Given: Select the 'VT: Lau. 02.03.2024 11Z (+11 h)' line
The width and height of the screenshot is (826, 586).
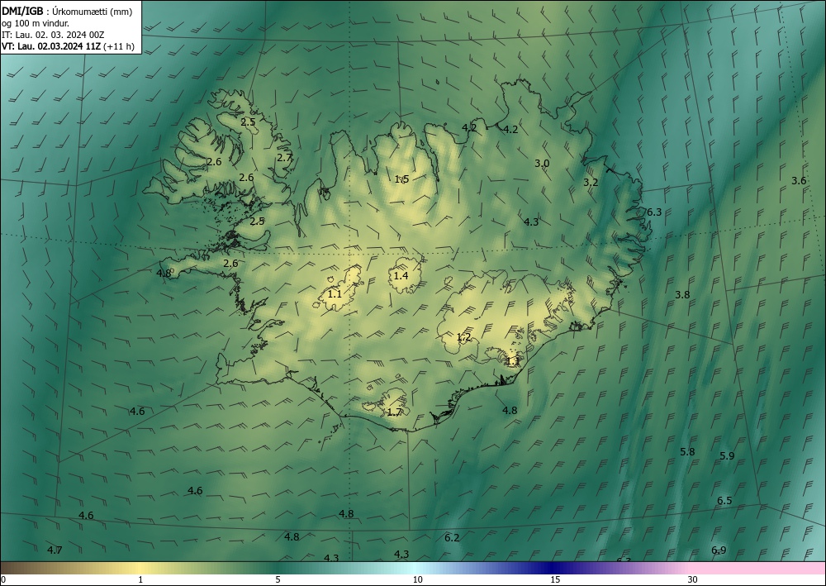Looking at the screenshot, I should (x=68, y=46).
